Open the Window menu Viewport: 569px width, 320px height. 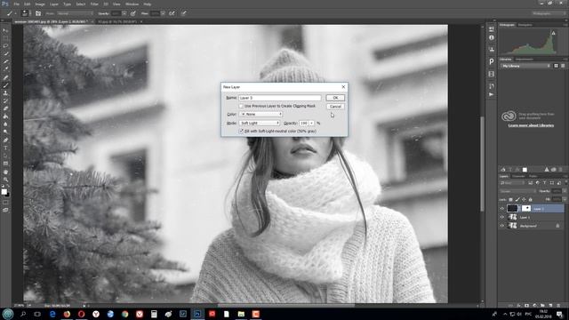(x=132, y=4)
